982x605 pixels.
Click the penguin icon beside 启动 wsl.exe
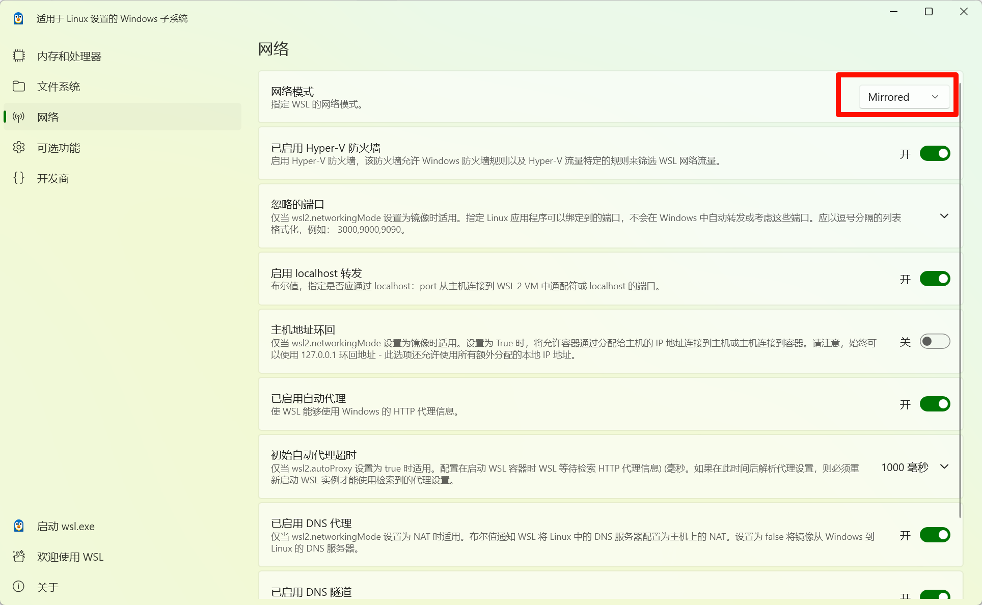19,526
